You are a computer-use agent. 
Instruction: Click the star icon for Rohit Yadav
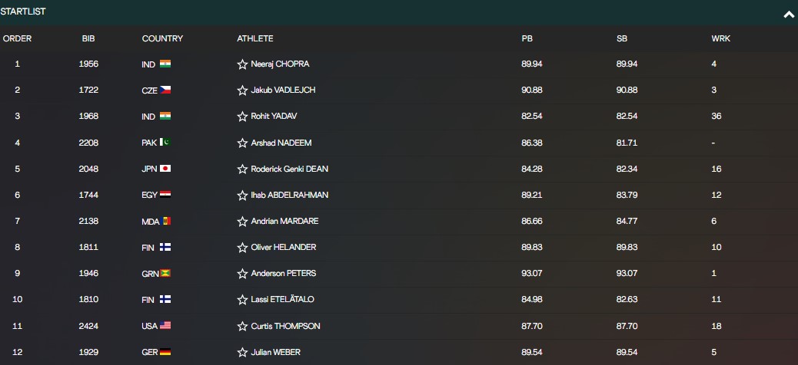(x=242, y=117)
